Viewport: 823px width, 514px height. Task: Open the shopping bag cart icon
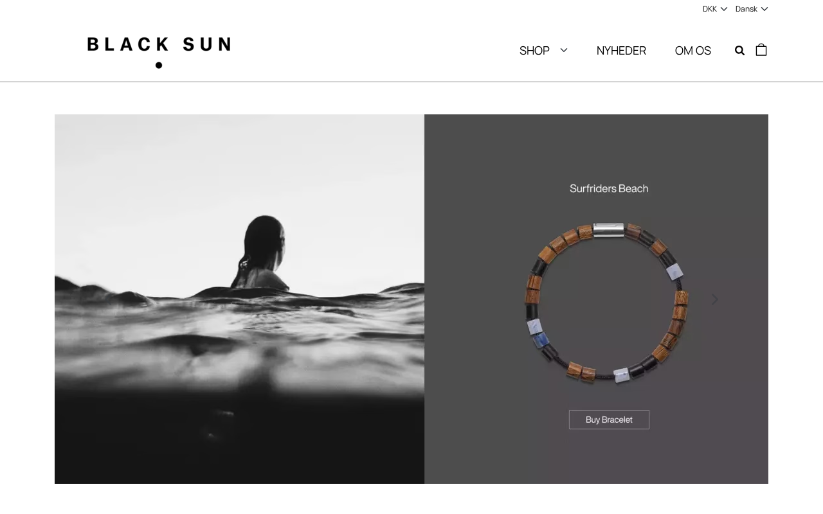pos(761,49)
